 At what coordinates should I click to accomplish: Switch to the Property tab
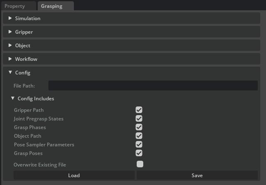point(15,6)
